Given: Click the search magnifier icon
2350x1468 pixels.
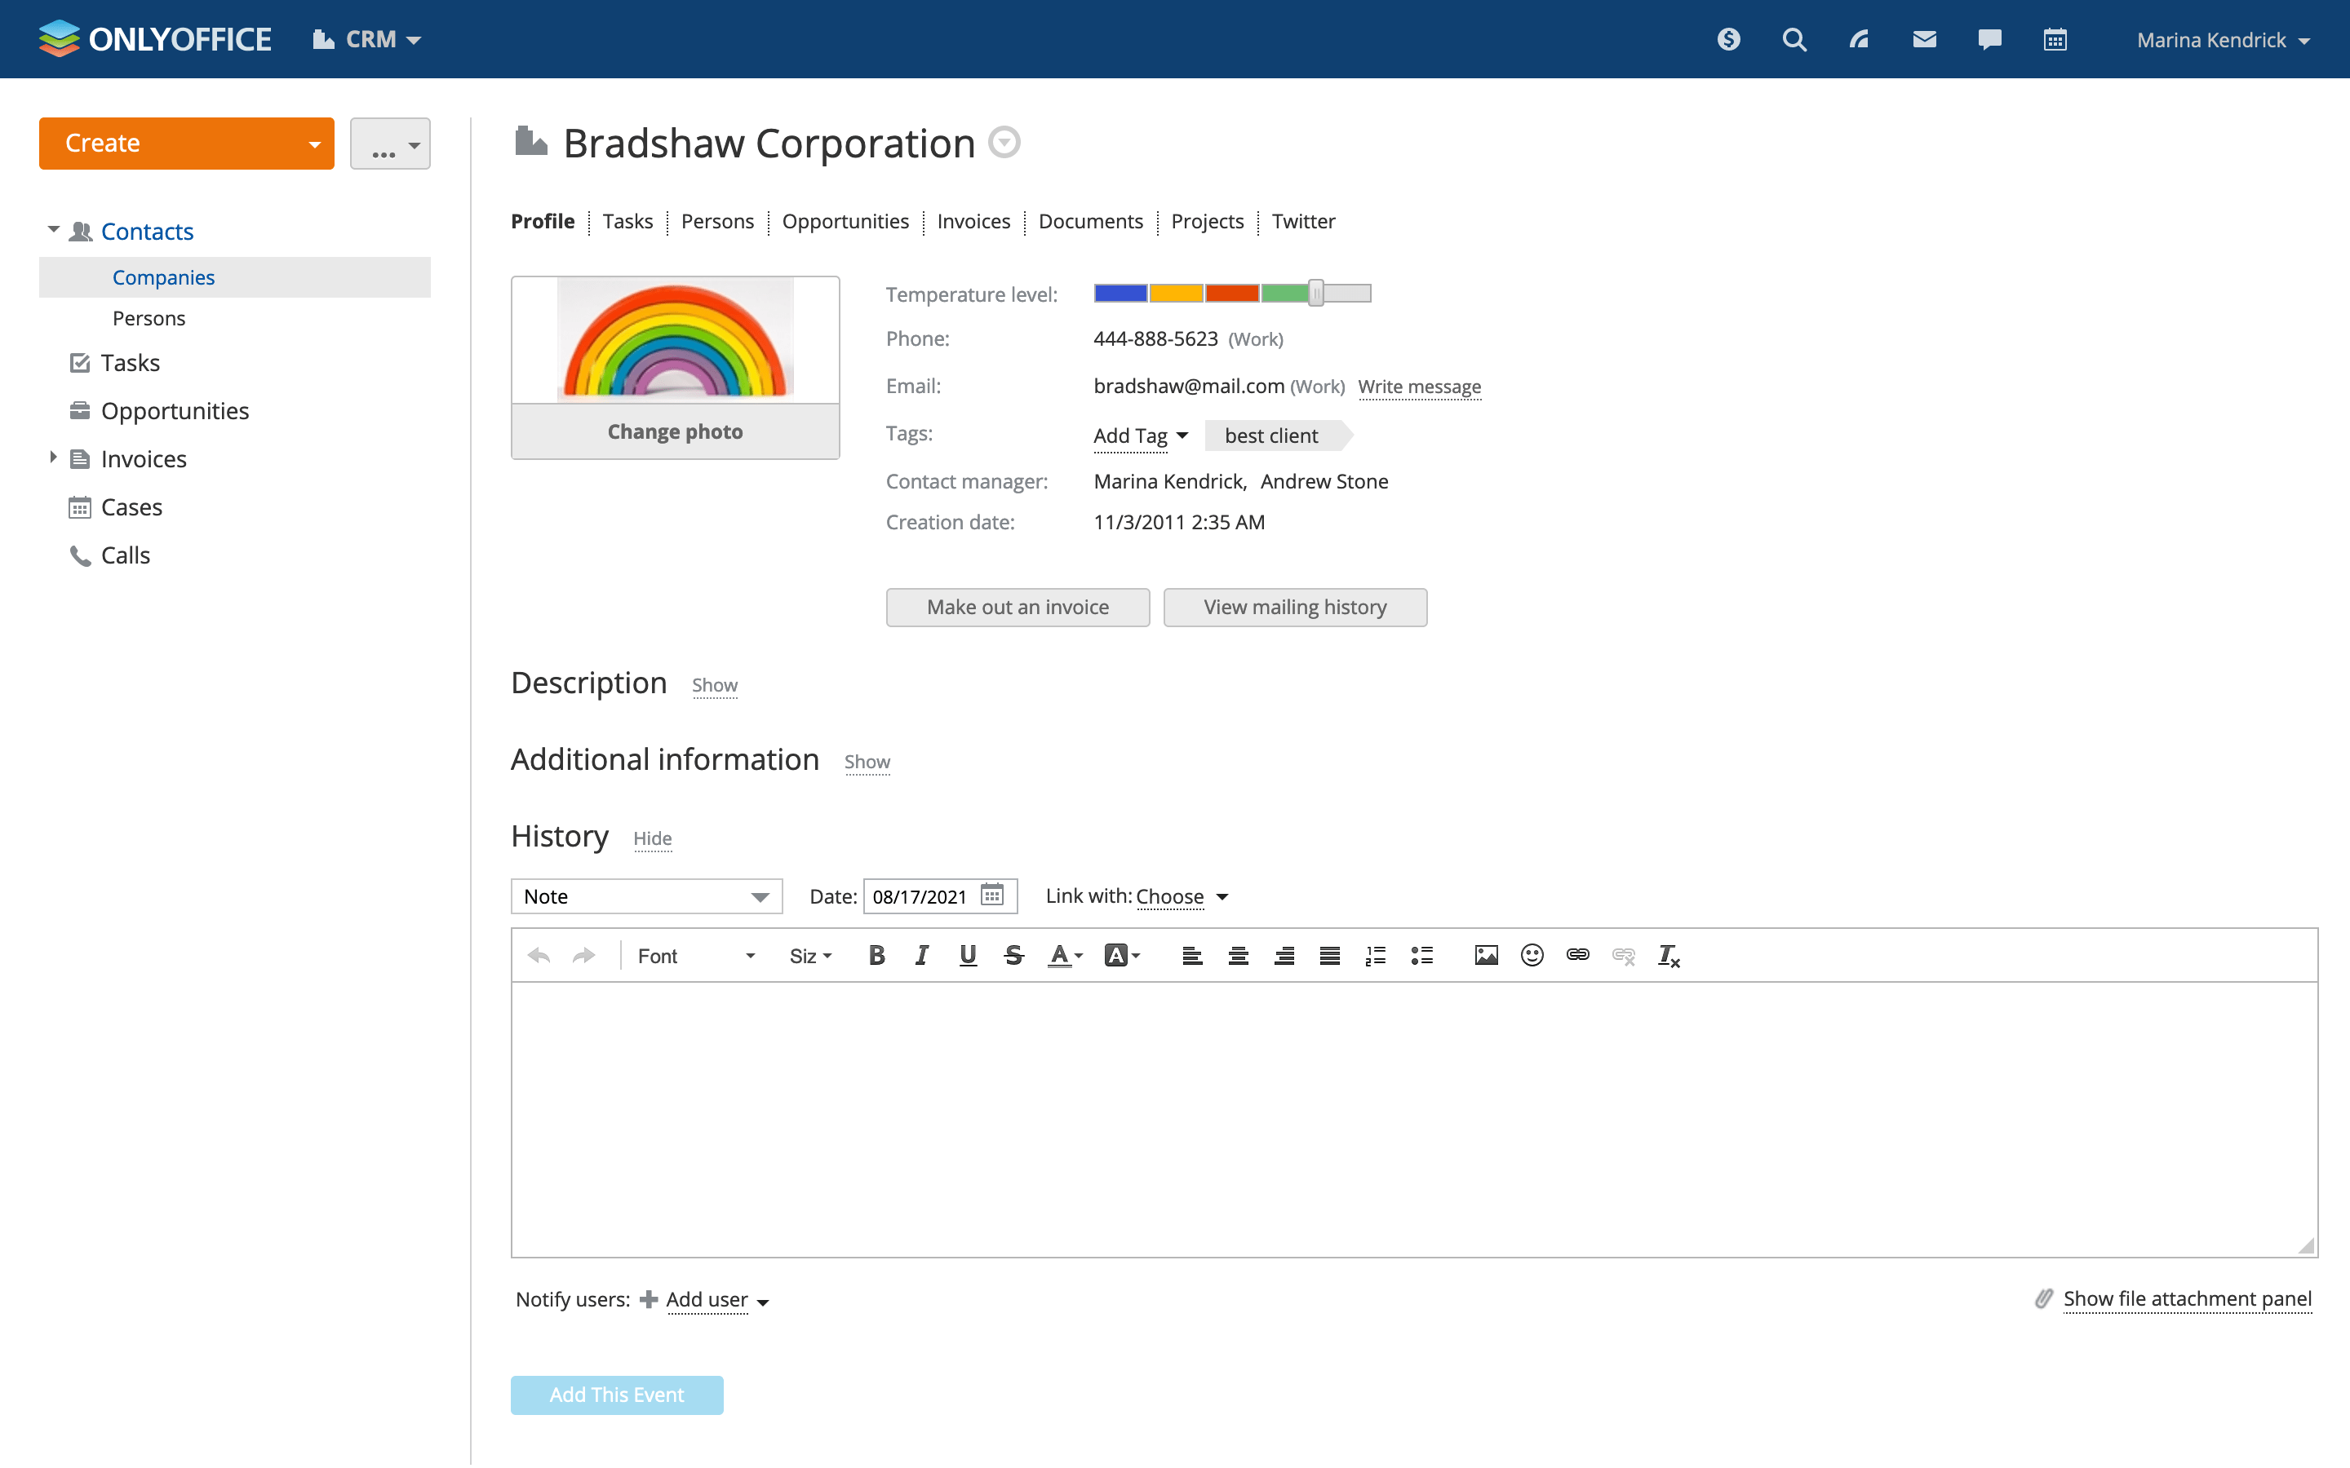Looking at the screenshot, I should click(1794, 40).
